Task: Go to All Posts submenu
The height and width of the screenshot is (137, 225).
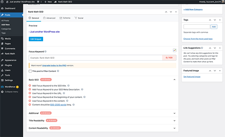Action: click(5, 21)
